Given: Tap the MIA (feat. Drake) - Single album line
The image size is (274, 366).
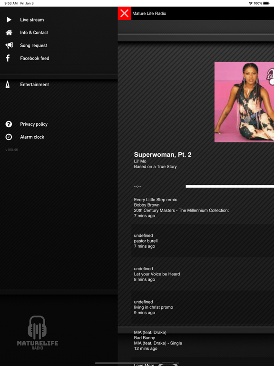Looking at the screenshot, I should tap(158, 343).
